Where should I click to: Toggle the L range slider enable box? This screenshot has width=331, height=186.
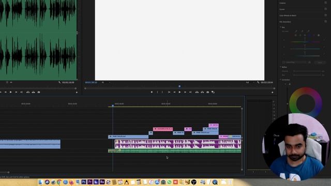pos(325,54)
